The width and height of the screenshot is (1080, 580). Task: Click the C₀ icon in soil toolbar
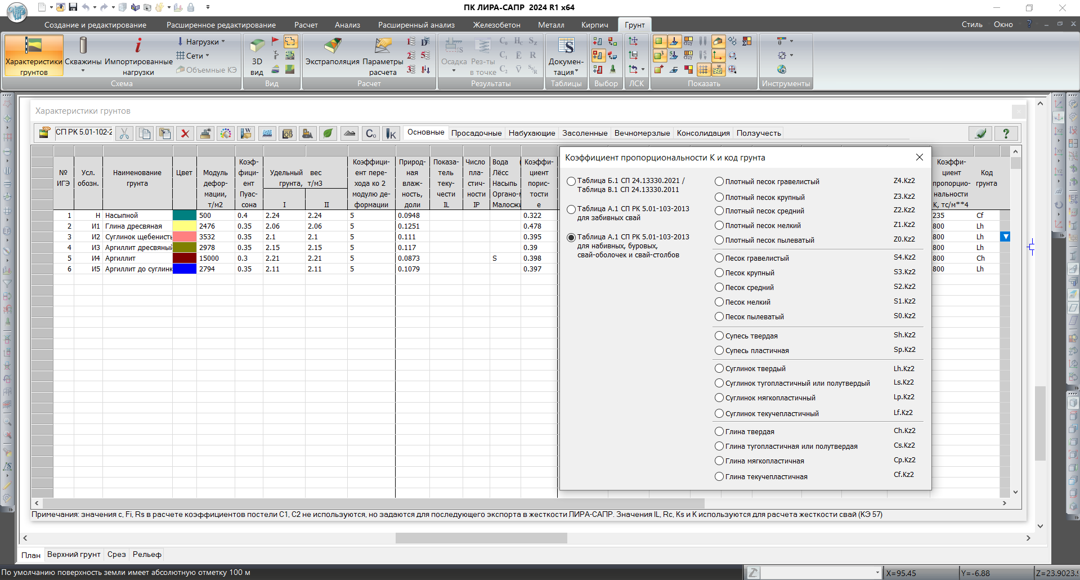click(370, 133)
